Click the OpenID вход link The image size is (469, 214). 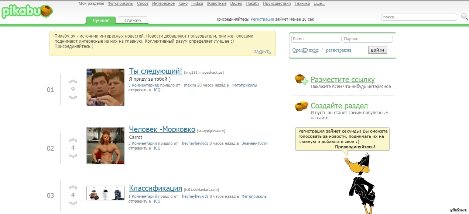click(x=305, y=50)
